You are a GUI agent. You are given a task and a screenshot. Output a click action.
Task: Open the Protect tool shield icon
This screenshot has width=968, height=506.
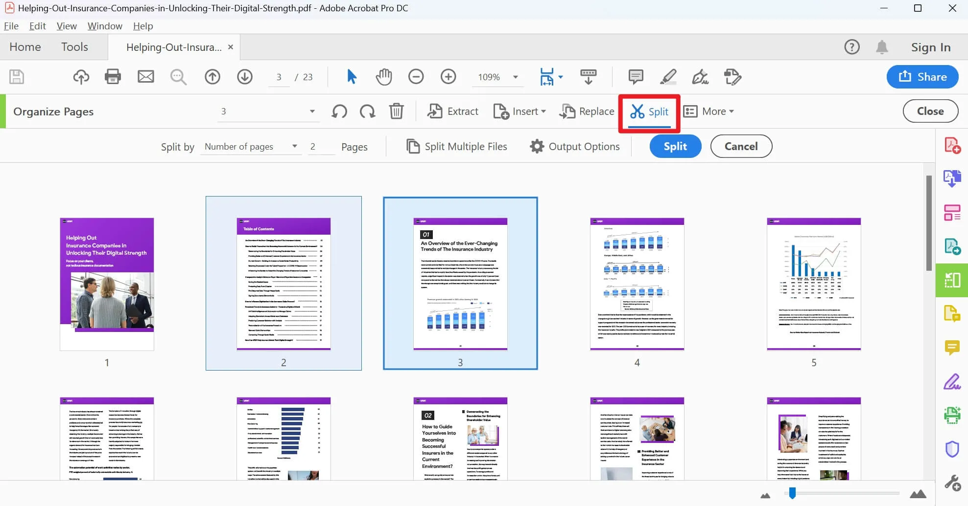[x=952, y=448]
